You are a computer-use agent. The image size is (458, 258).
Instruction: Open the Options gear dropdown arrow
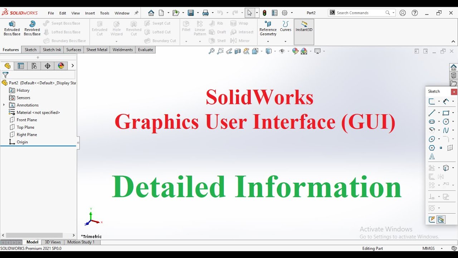coord(292,13)
